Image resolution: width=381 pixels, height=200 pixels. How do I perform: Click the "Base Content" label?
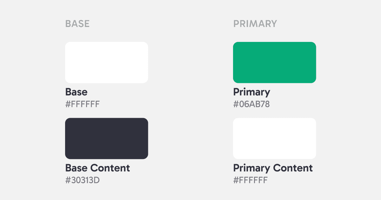pyautogui.click(x=97, y=168)
